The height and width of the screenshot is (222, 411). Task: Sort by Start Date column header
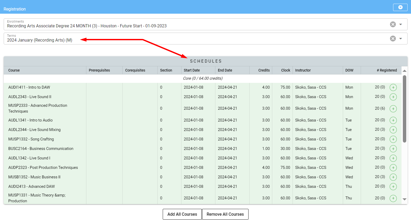192,70
